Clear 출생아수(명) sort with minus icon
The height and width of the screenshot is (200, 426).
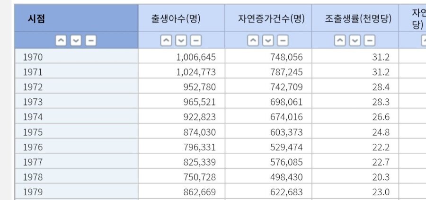pyautogui.click(x=196, y=41)
